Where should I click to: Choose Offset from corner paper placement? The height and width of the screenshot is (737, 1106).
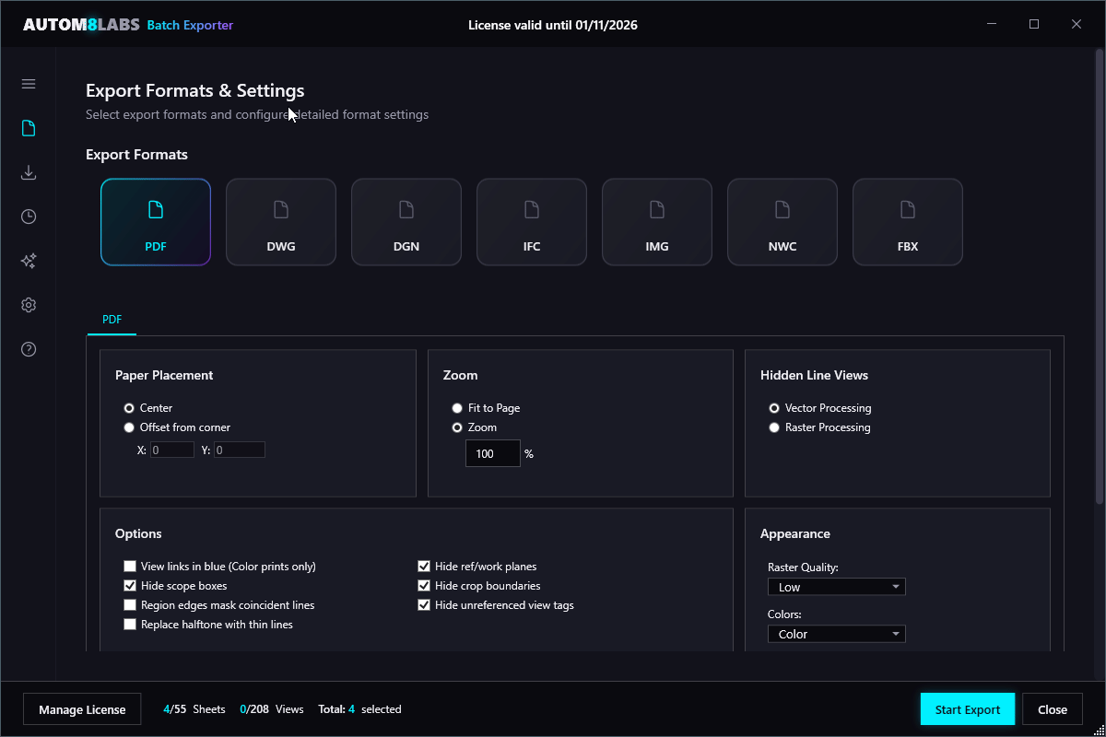tap(129, 427)
